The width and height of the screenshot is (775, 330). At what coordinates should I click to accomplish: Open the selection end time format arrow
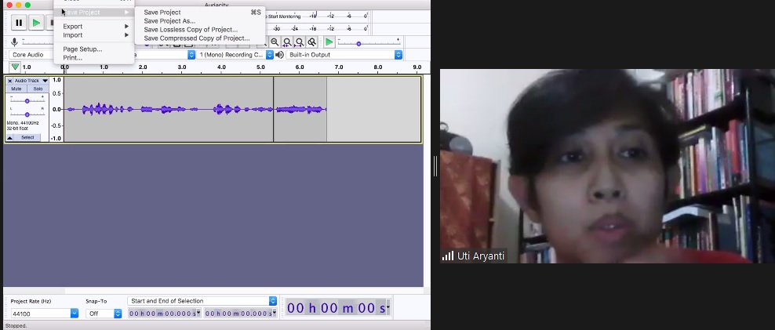pos(275,313)
